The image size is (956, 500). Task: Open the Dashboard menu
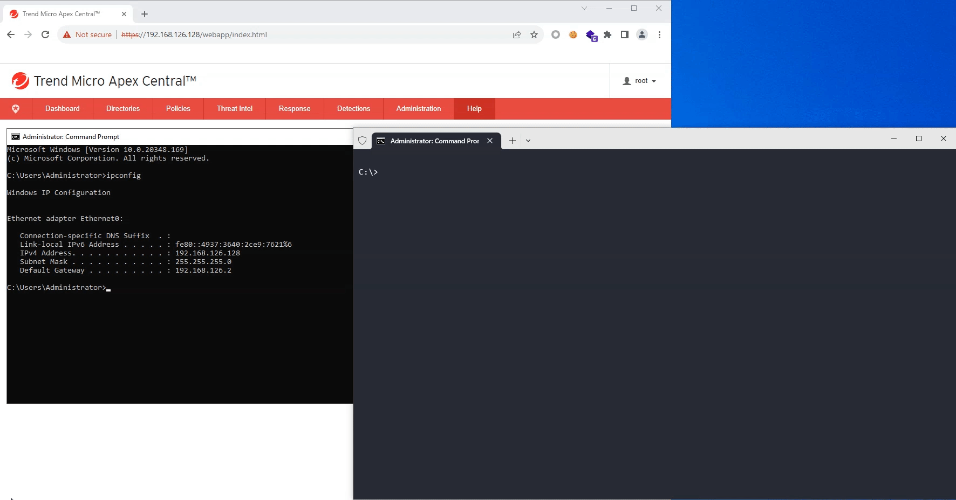coord(63,109)
